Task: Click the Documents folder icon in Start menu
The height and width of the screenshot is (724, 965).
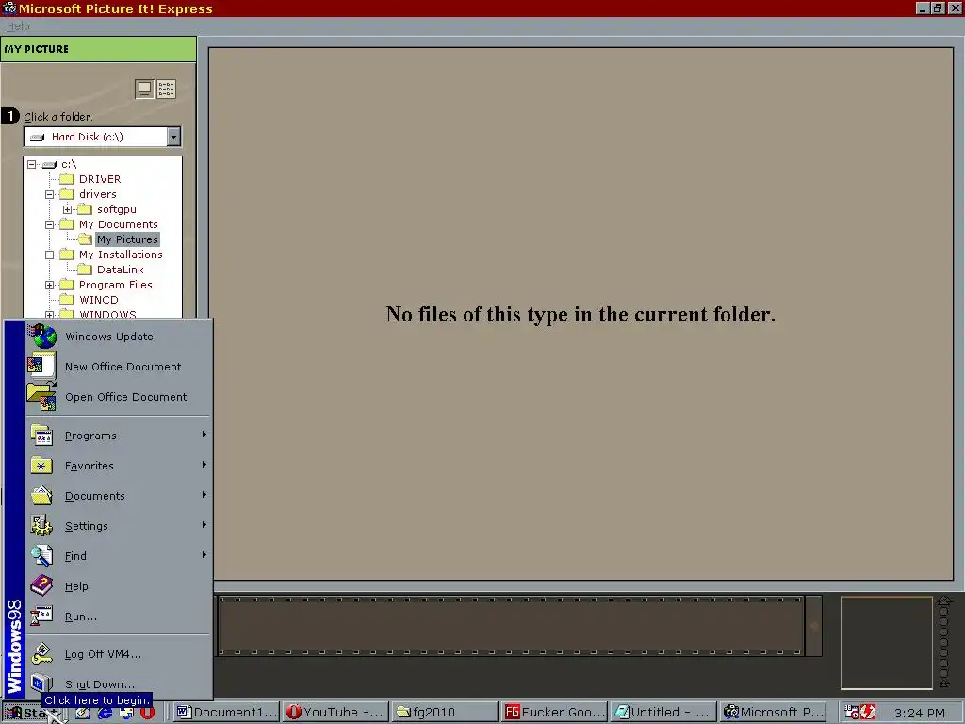Action: click(x=41, y=496)
